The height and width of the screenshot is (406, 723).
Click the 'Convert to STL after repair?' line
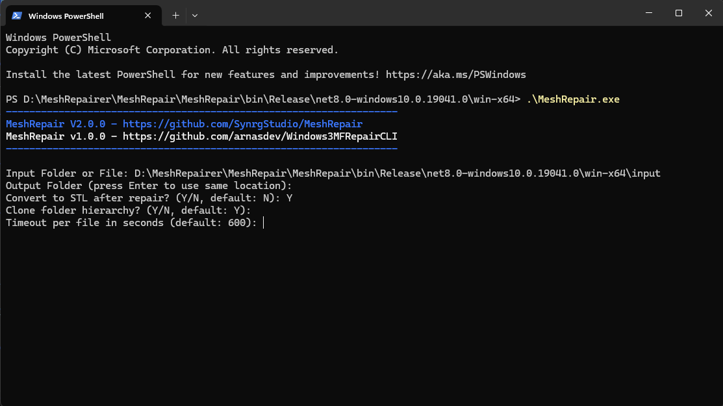pyautogui.click(x=149, y=198)
